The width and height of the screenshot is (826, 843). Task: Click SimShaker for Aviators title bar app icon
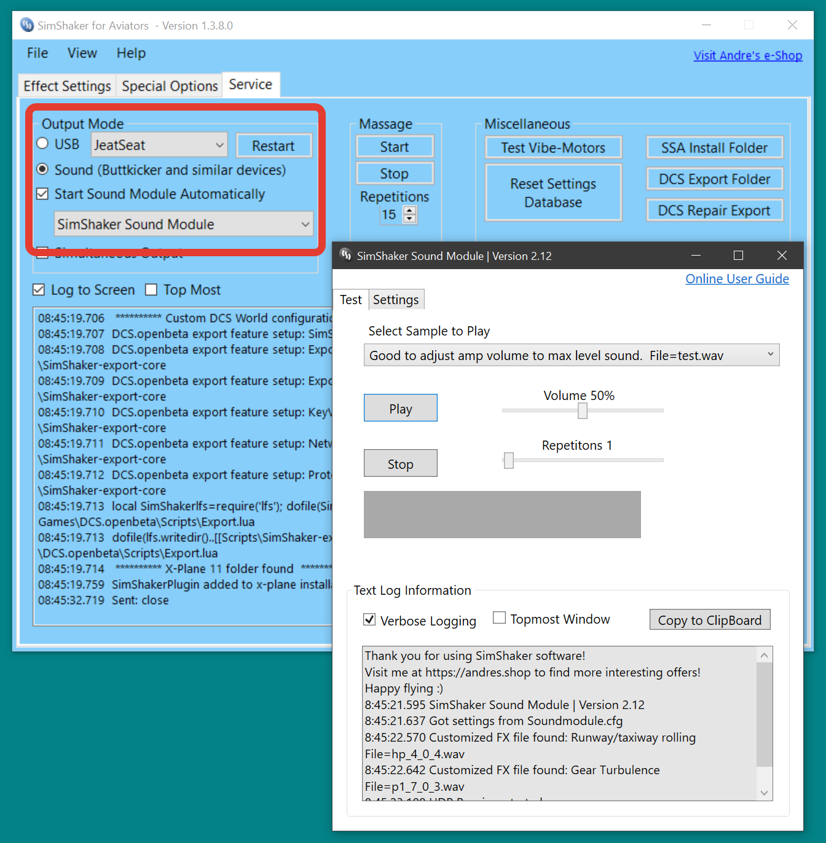point(27,25)
